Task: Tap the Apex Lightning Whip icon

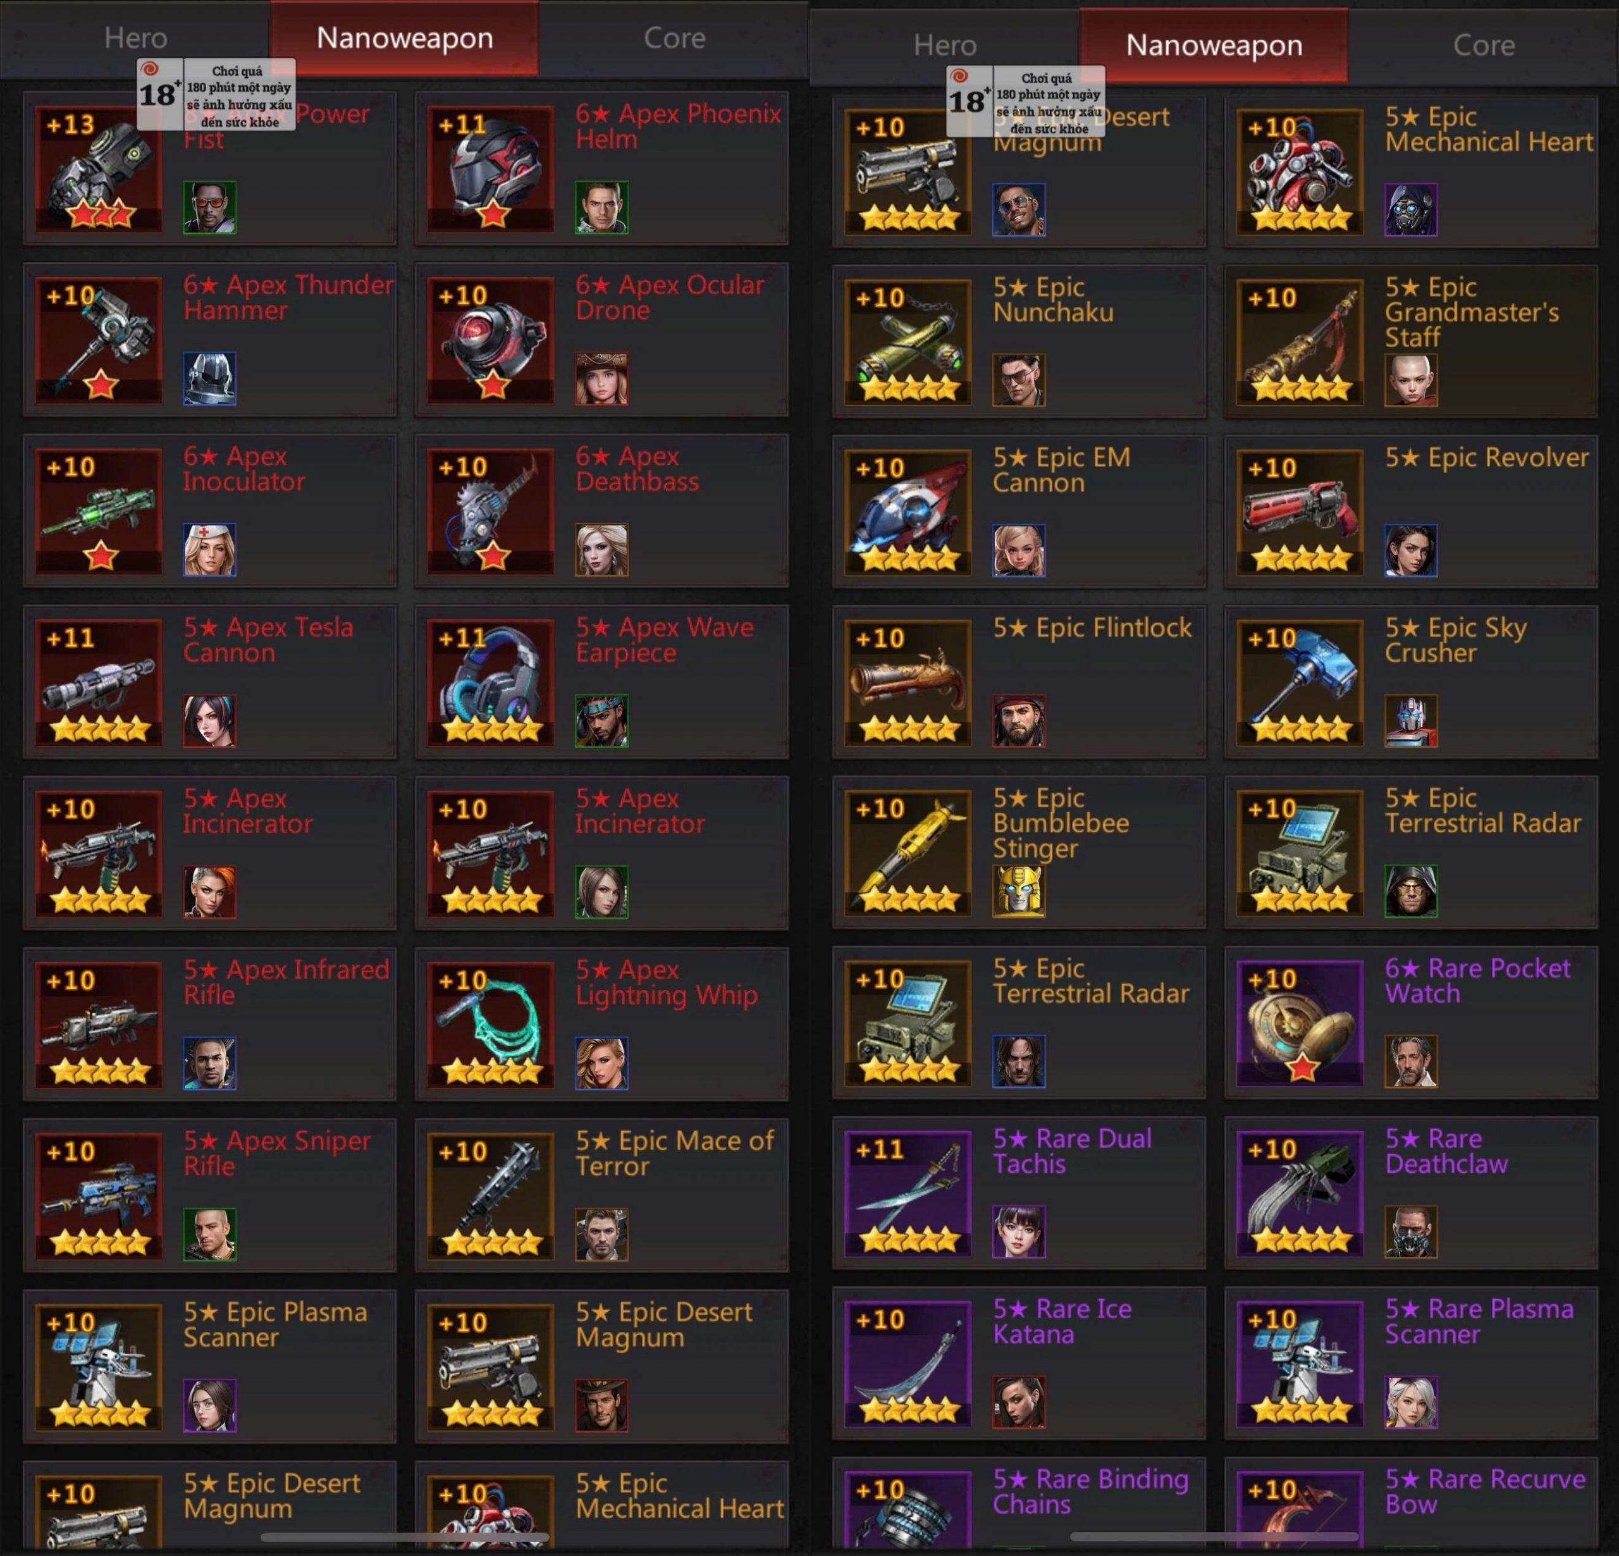Action: pos(491,1024)
